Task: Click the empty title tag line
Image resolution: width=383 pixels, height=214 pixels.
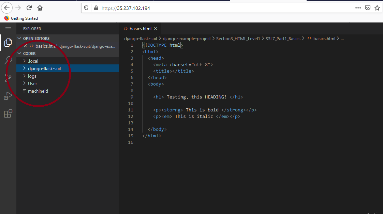Action: click(x=174, y=71)
